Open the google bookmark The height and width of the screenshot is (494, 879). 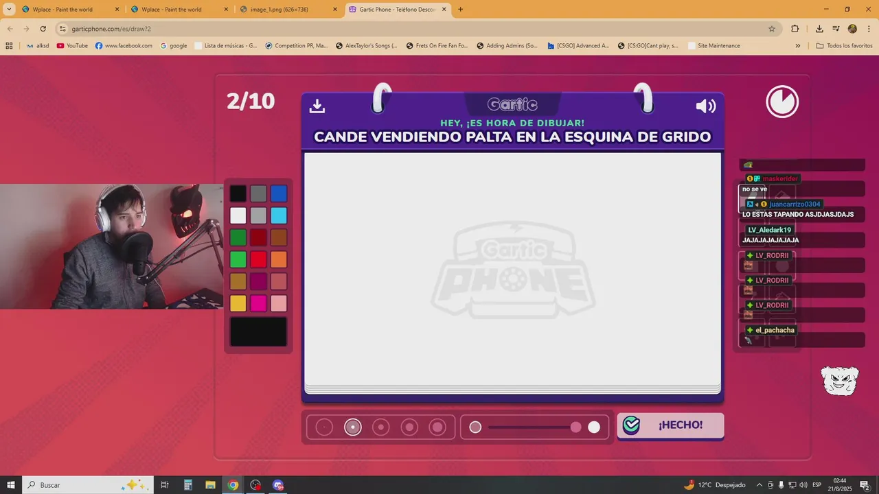click(174, 46)
